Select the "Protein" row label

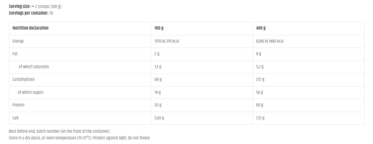point(18,105)
